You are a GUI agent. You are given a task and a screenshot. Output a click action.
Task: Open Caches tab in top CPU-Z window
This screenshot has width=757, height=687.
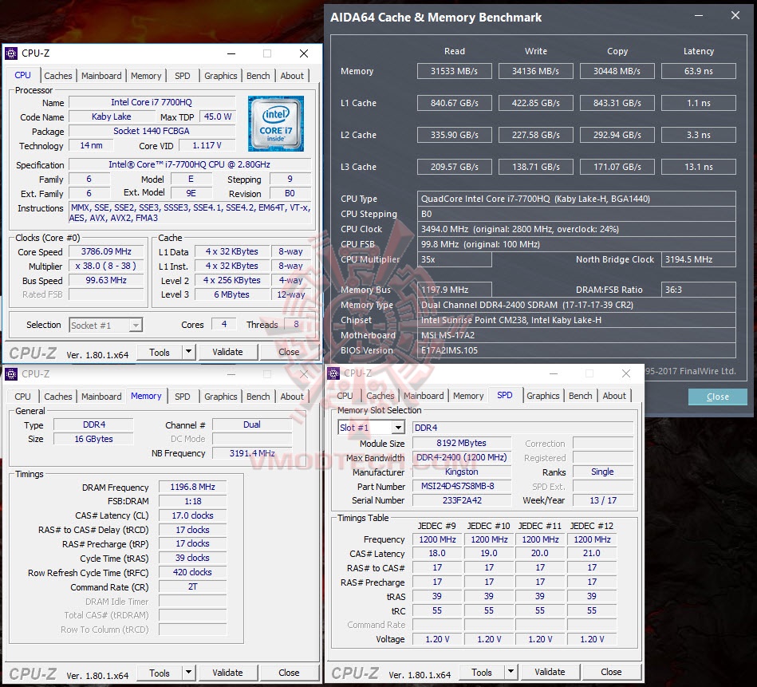click(x=58, y=76)
